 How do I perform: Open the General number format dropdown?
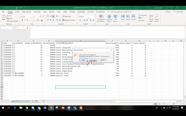pyautogui.click(x=94, y=16)
